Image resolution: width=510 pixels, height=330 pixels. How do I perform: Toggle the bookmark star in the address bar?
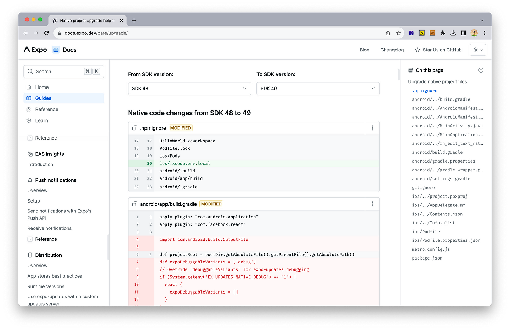click(398, 33)
